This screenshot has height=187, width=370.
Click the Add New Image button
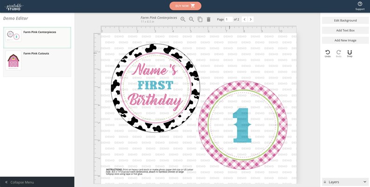(x=345, y=40)
